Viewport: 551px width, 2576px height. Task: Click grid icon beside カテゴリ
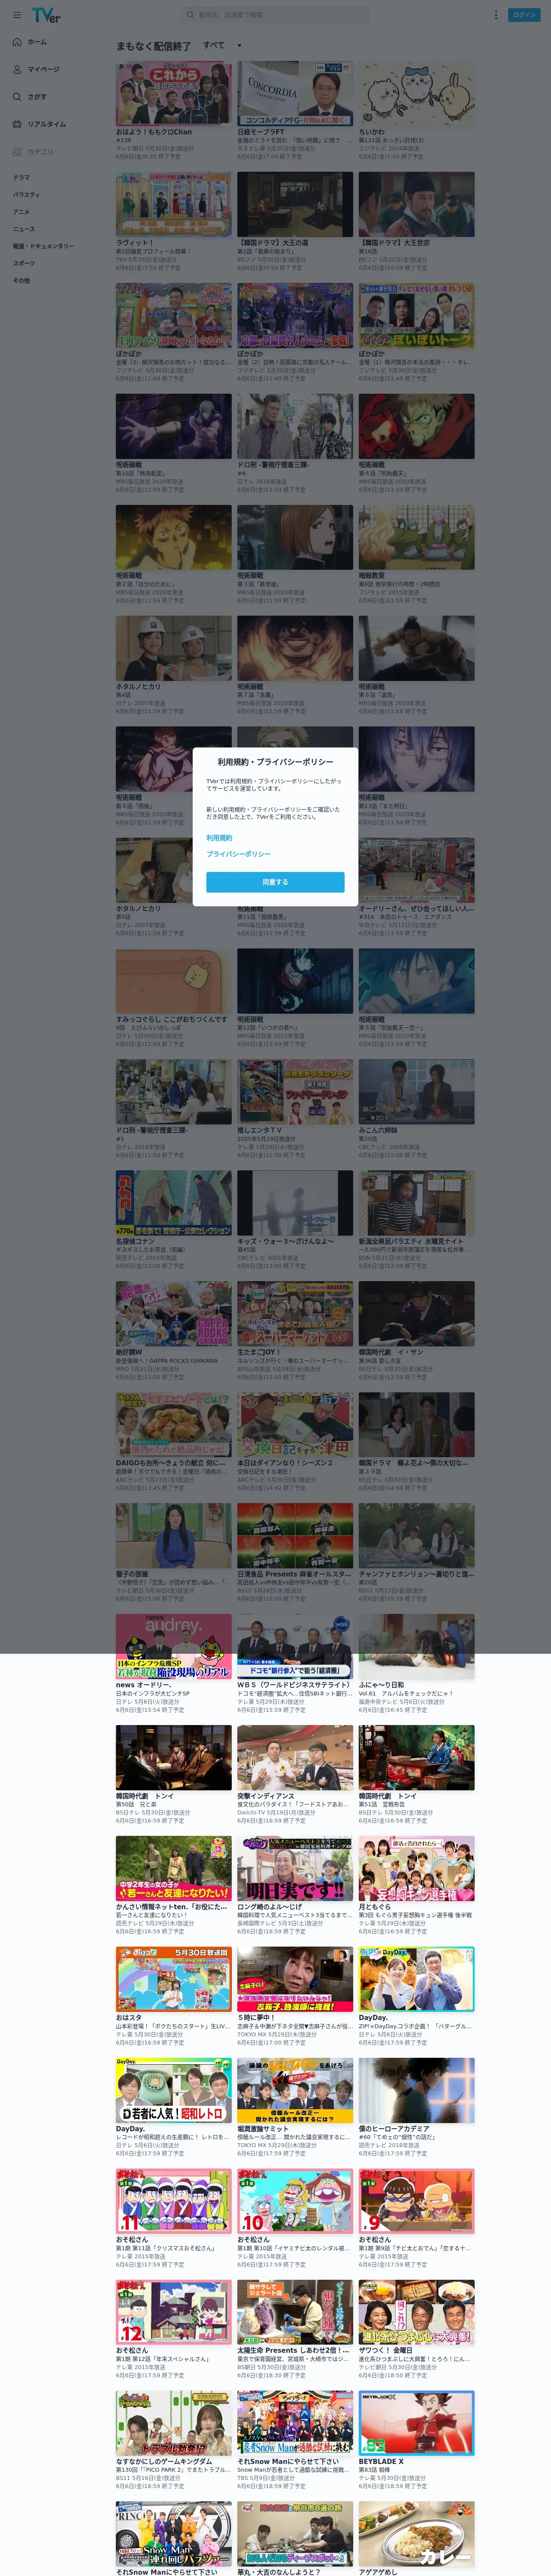click(17, 152)
